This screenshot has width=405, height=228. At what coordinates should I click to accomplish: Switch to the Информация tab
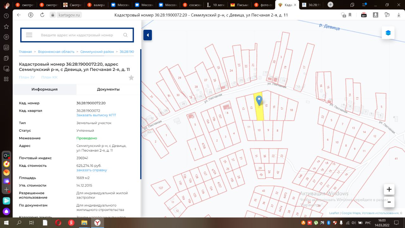click(45, 89)
